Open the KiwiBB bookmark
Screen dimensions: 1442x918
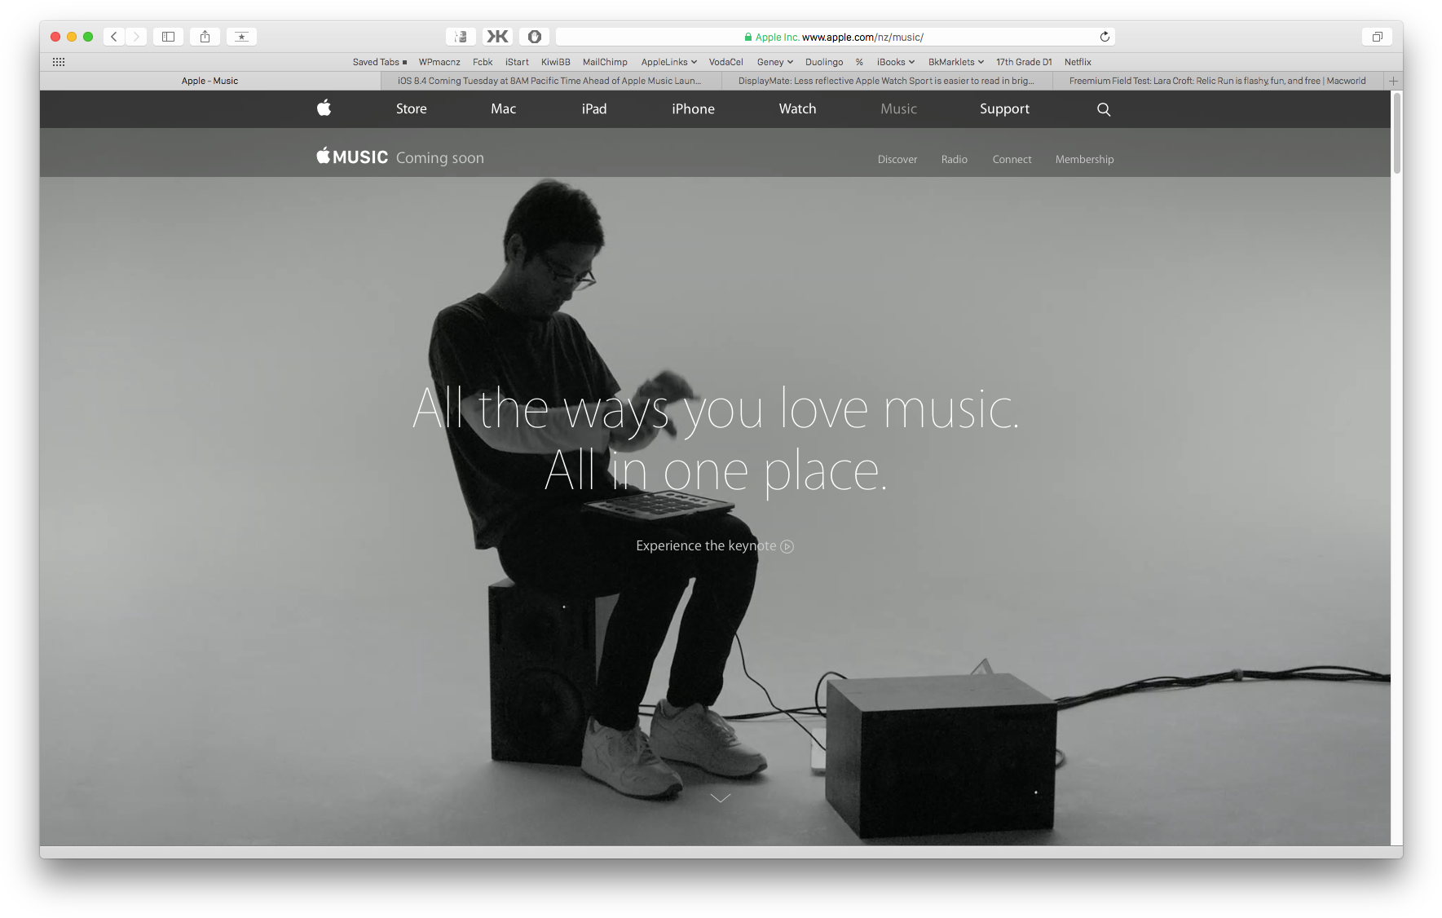point(556,62)
